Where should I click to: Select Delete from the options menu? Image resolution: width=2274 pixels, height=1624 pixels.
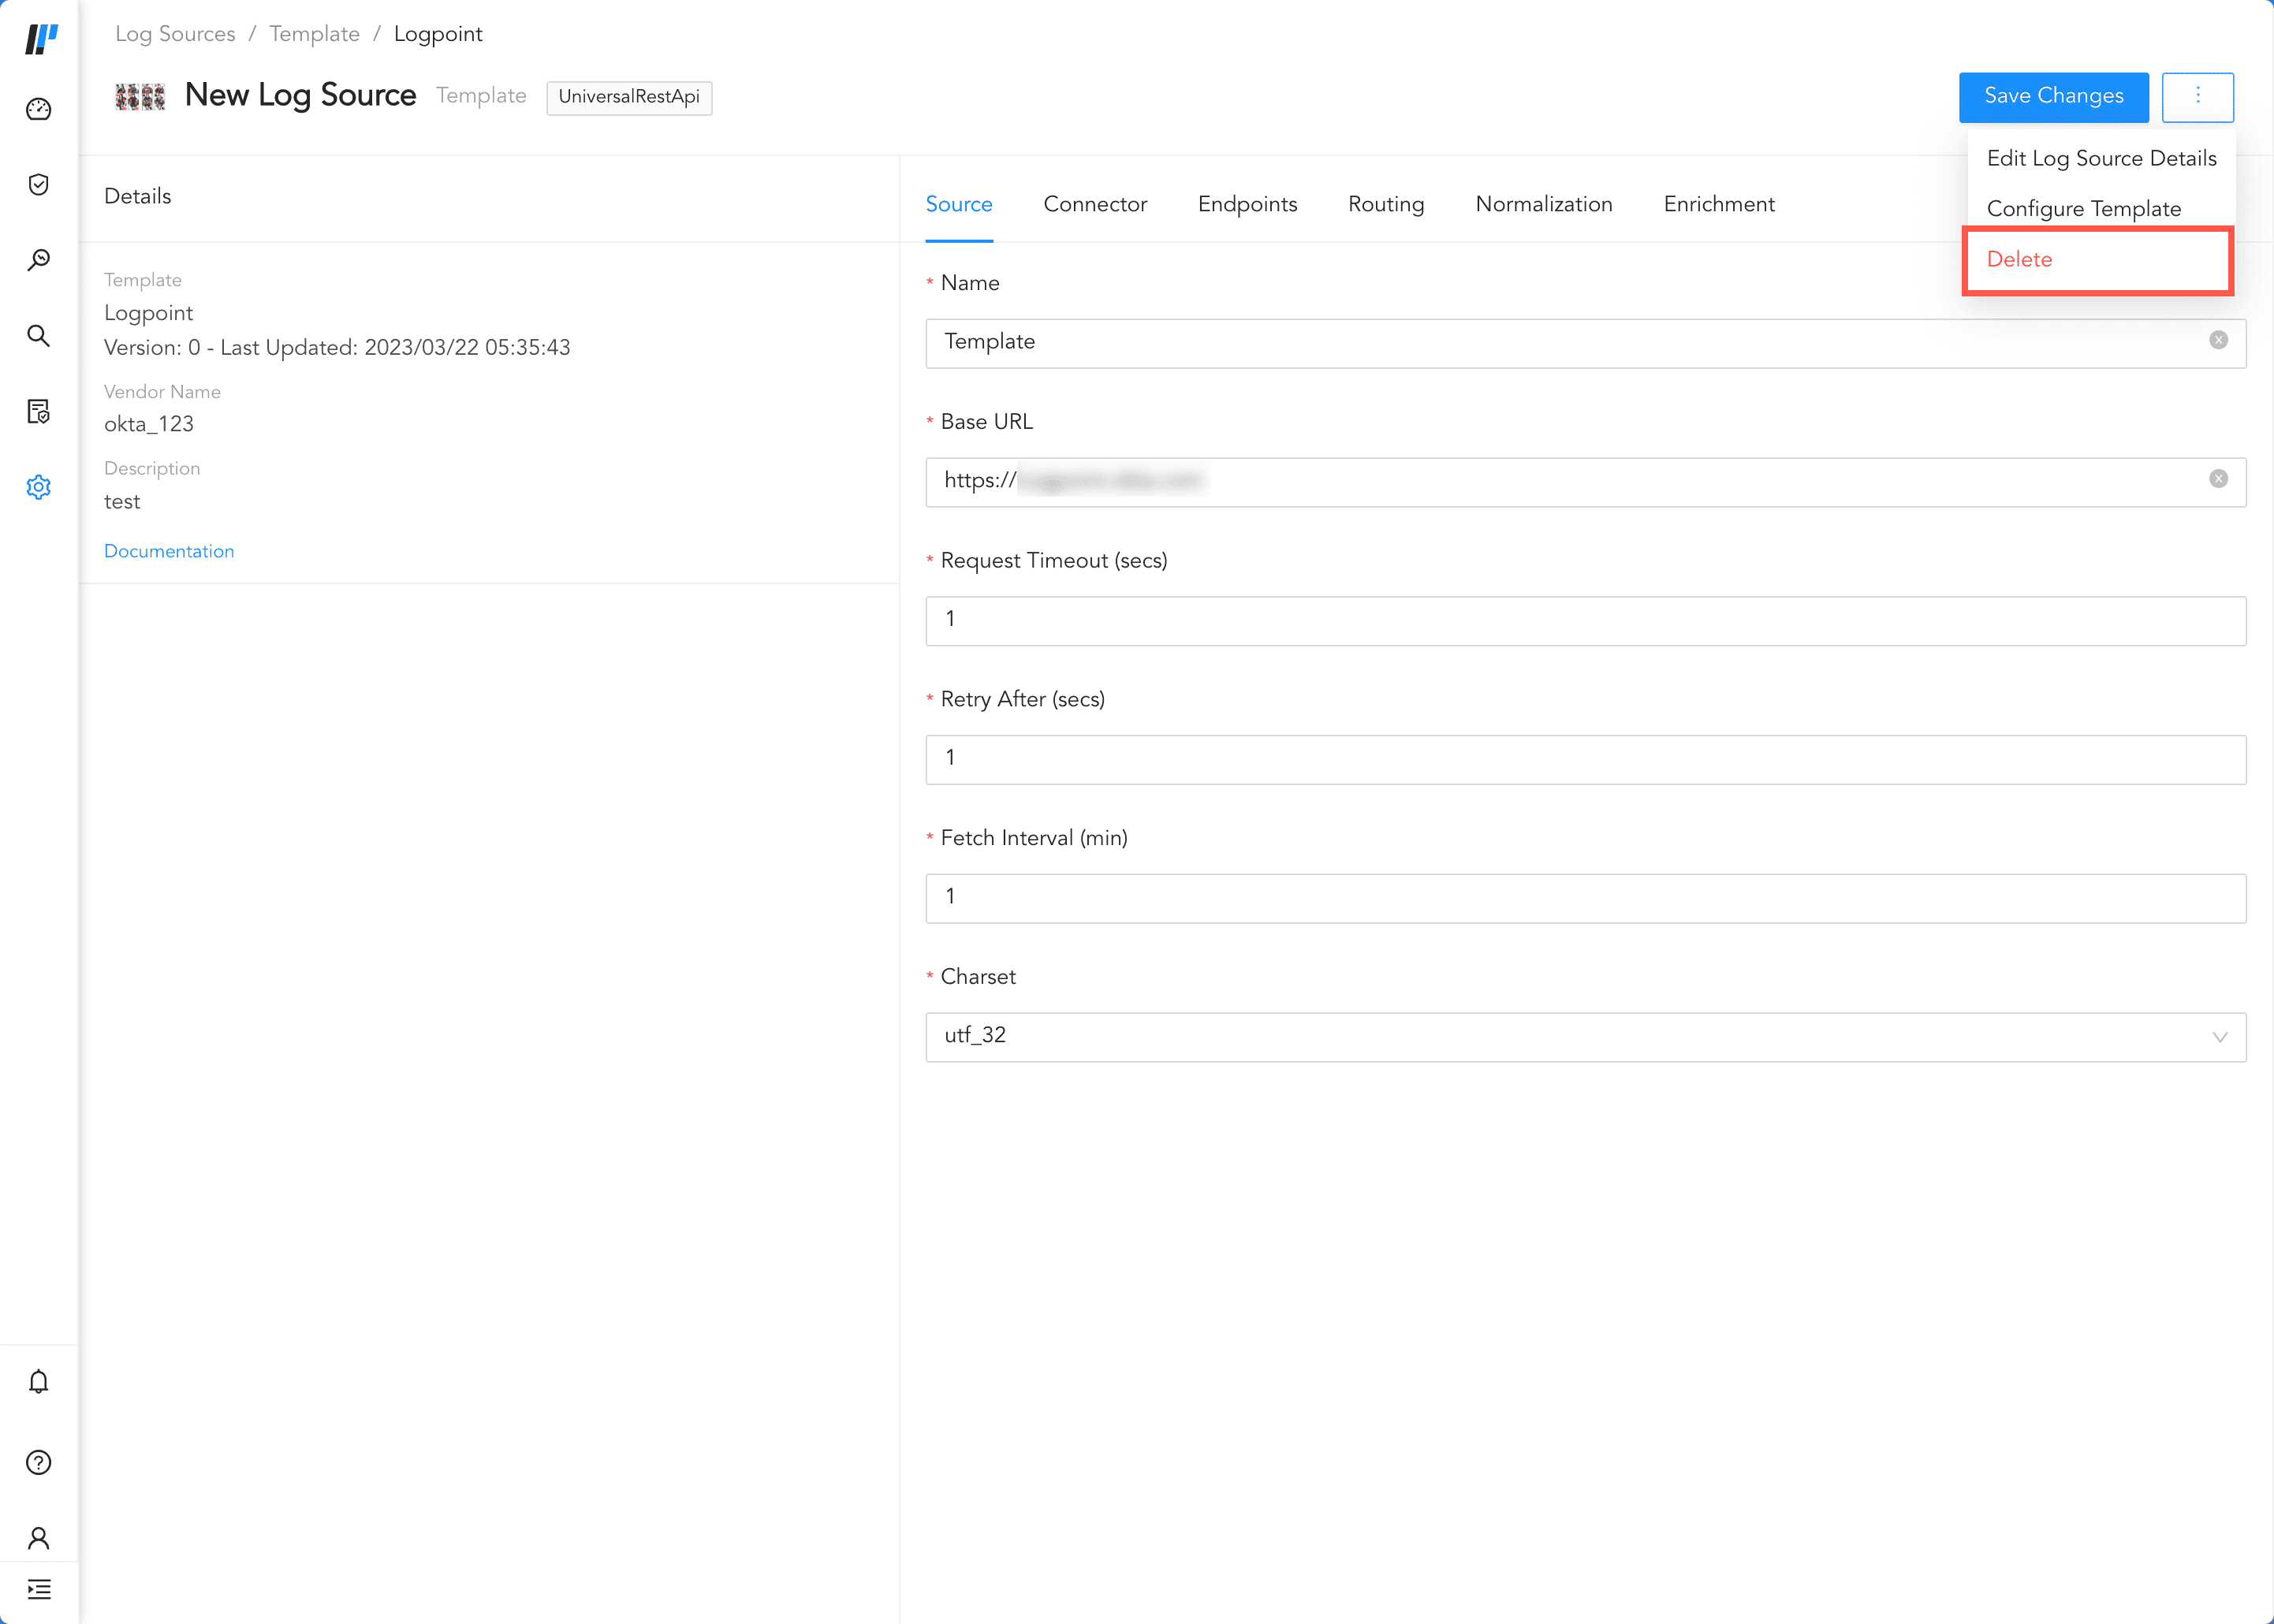coord(2019,259)
